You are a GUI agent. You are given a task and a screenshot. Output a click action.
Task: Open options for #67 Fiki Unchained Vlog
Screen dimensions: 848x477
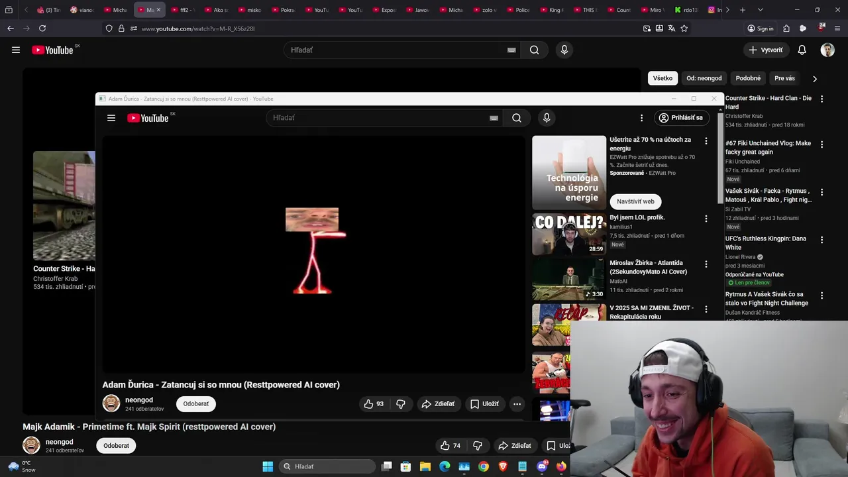(x=822, y=144)
